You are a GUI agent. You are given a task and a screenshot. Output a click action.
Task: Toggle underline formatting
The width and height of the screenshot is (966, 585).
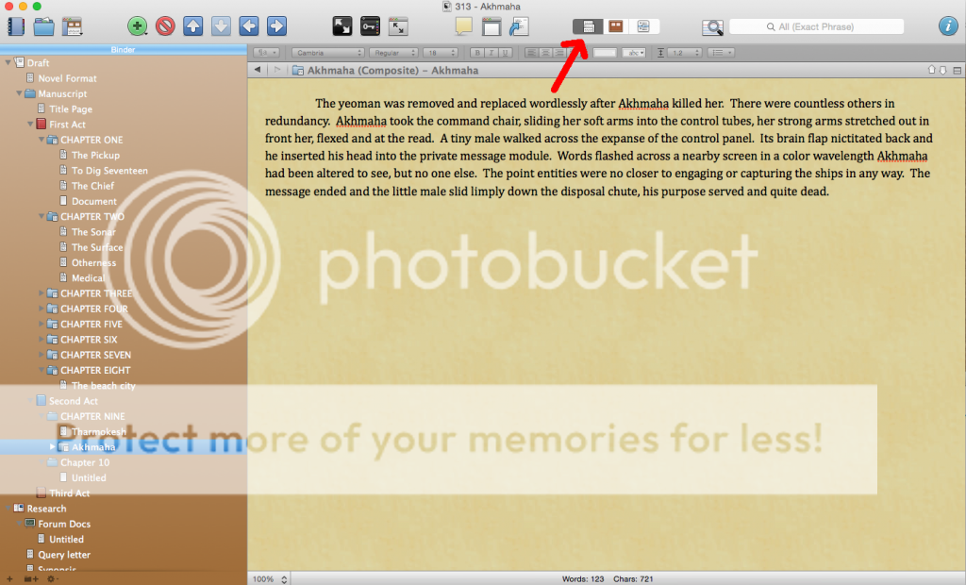click(506, 53)
